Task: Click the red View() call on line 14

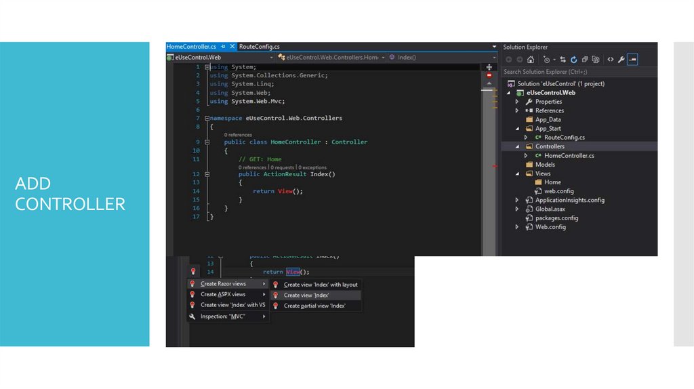Action: (x=285, y=192)
